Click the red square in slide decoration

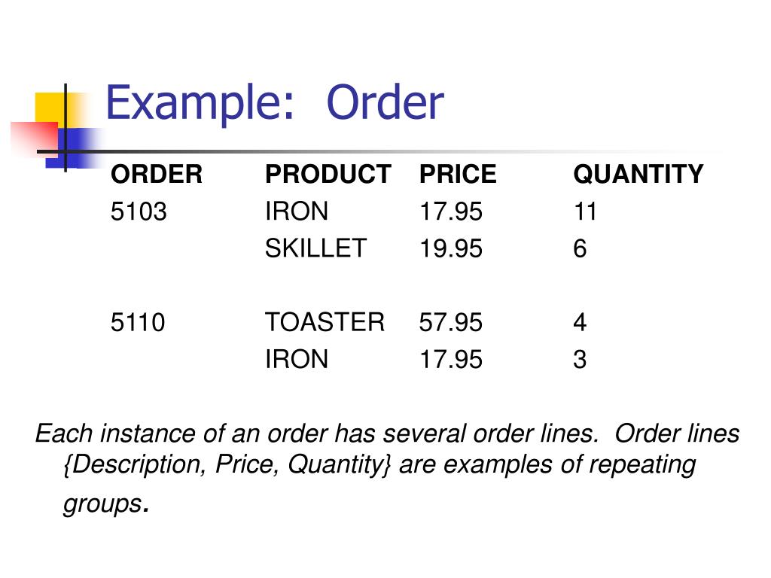coord(35,138)
